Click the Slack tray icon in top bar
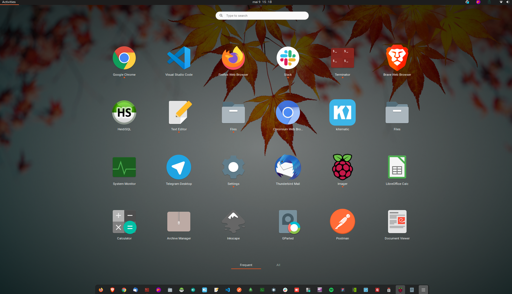Screen dimensions: 512x294 click(x=467, y=2)
